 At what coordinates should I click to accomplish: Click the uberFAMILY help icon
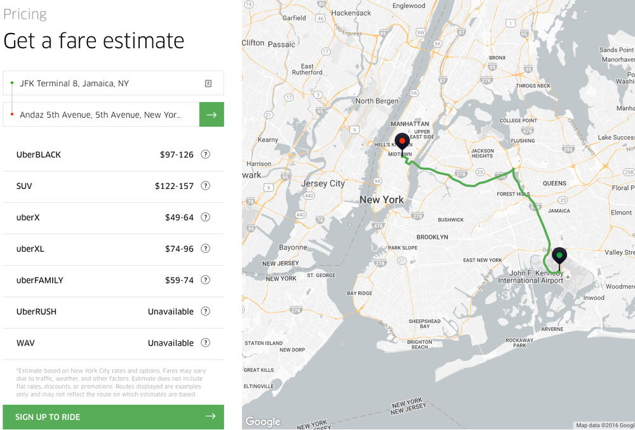(205, 280)
